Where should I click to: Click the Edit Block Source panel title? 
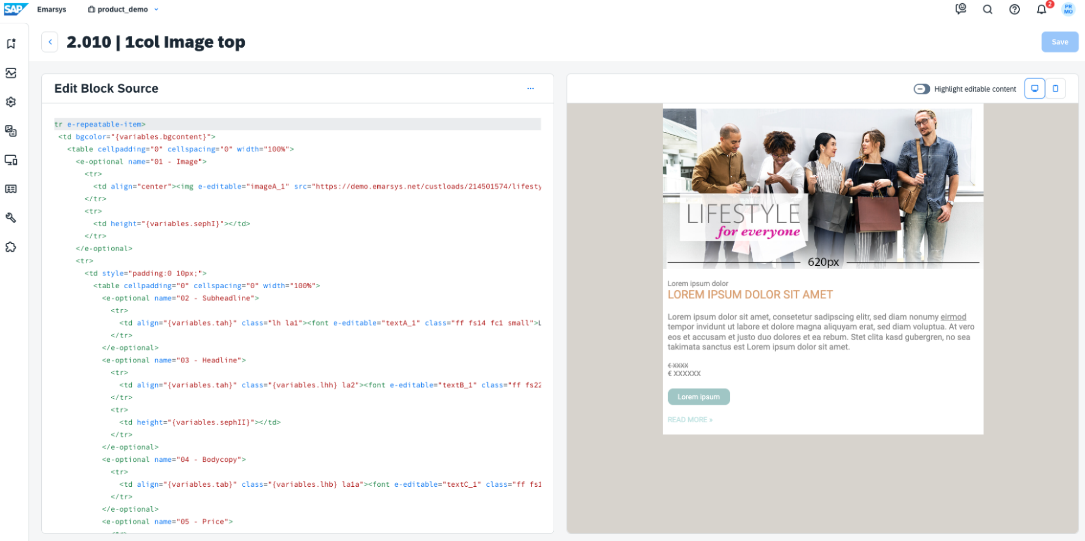pyautogui.click(x=106, y=88)
